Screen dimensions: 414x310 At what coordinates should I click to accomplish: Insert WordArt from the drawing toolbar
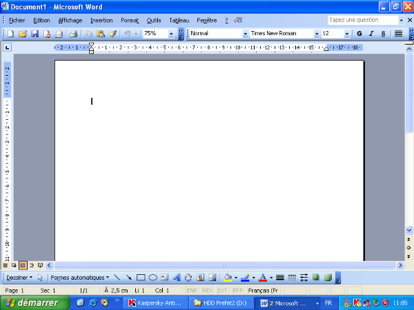[176, 278]
